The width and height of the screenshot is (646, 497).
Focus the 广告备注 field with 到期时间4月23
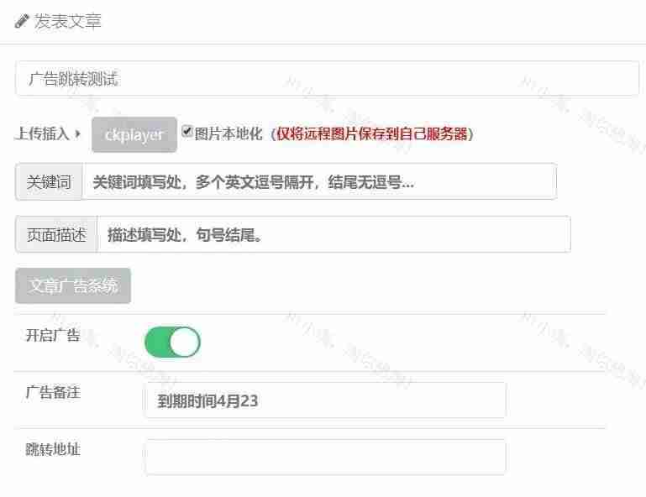tap(325, 400)
